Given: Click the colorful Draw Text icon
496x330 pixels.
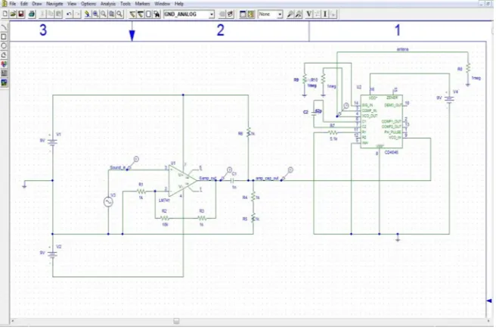Looking at the screenshot, I should tap(4, 64).
